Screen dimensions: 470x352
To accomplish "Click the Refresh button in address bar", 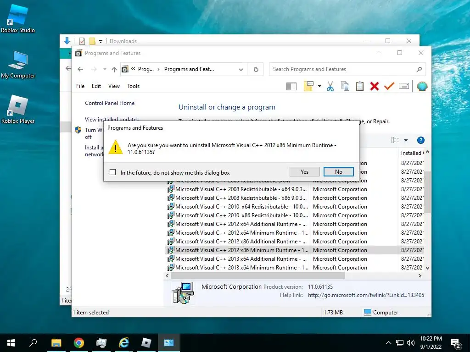I will [x=256, y=69].
